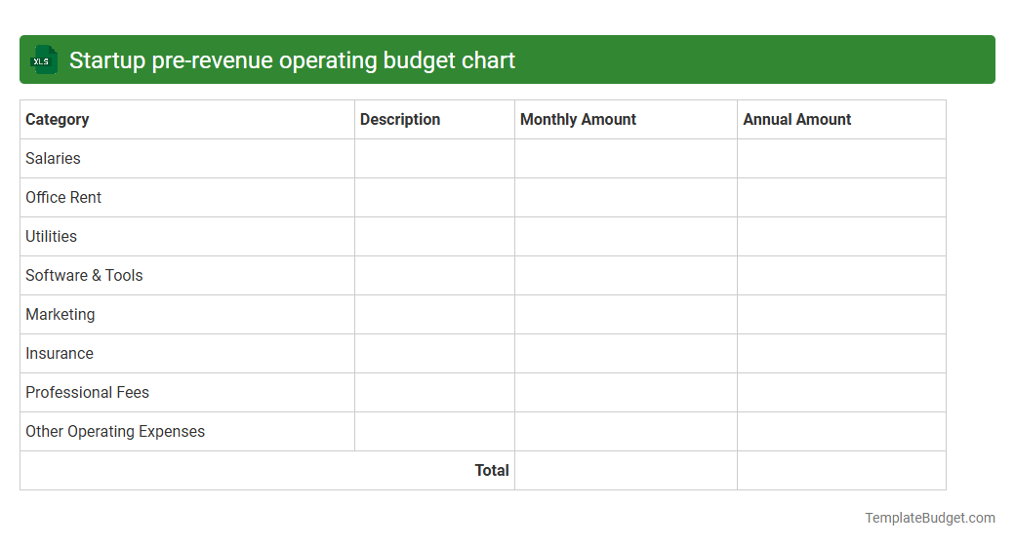Click the Total Monthly Amount cell

tap(626, 470)
